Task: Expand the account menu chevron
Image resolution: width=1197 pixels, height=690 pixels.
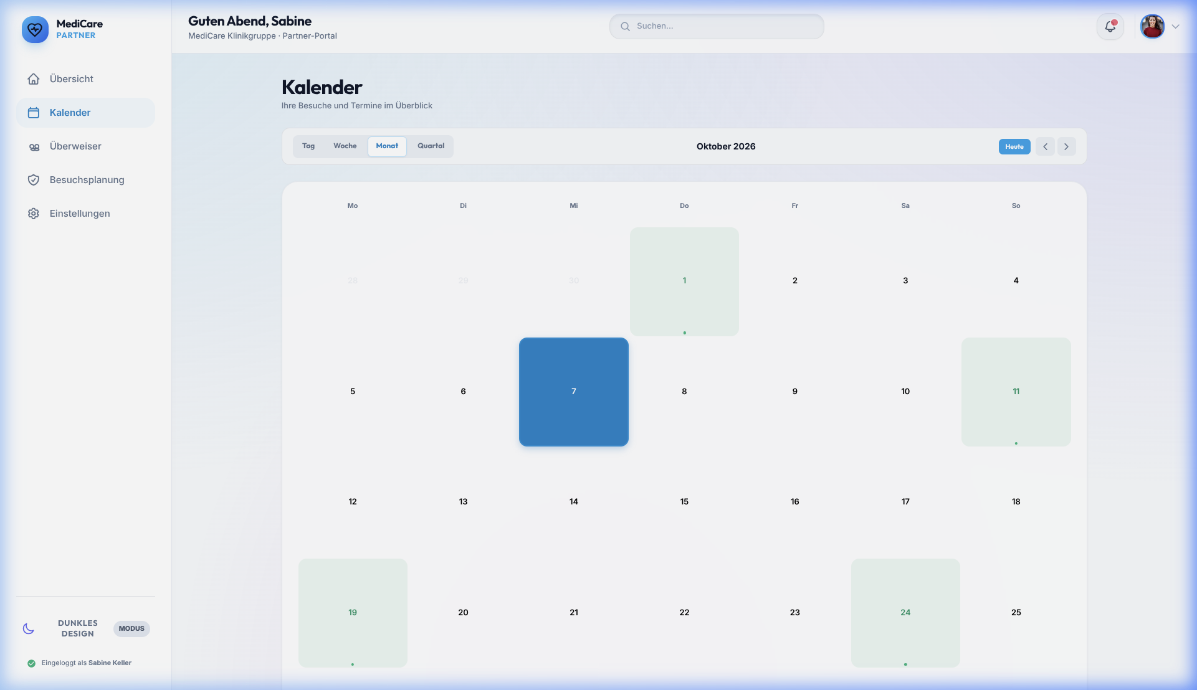Action: [x=1176, y=27]
